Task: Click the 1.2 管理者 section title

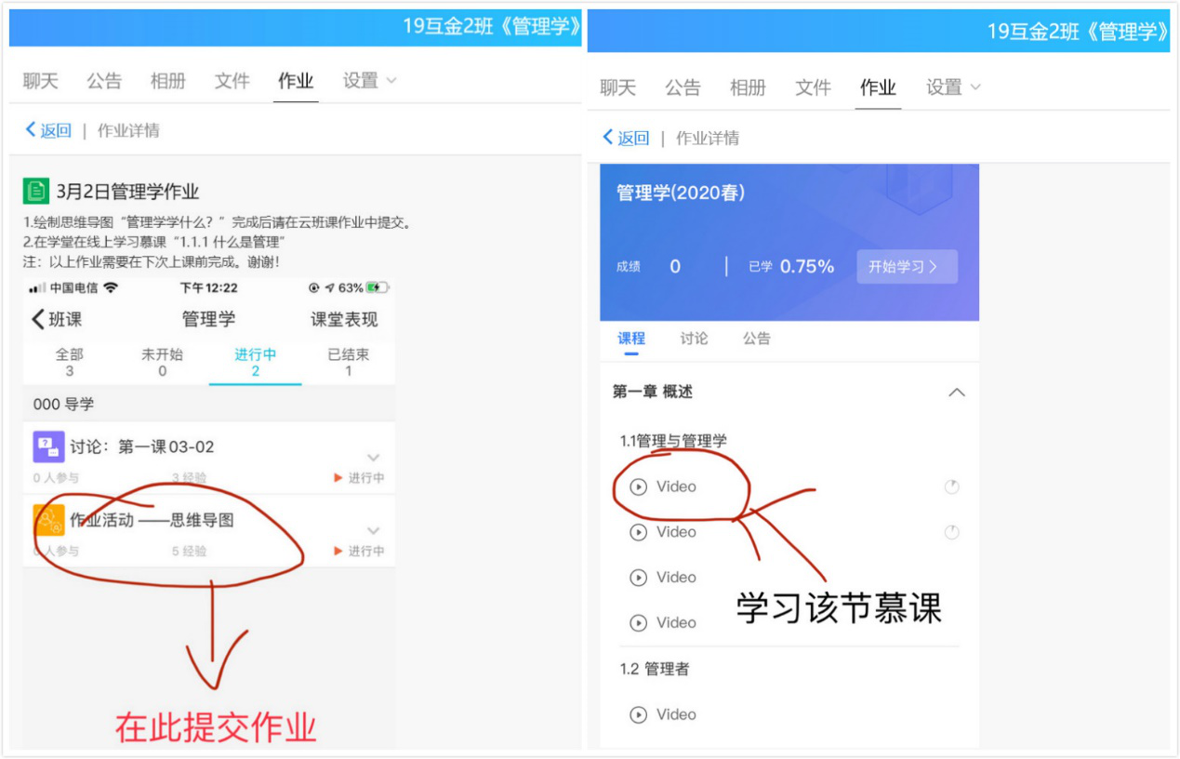Action: (x=655, y=669)
